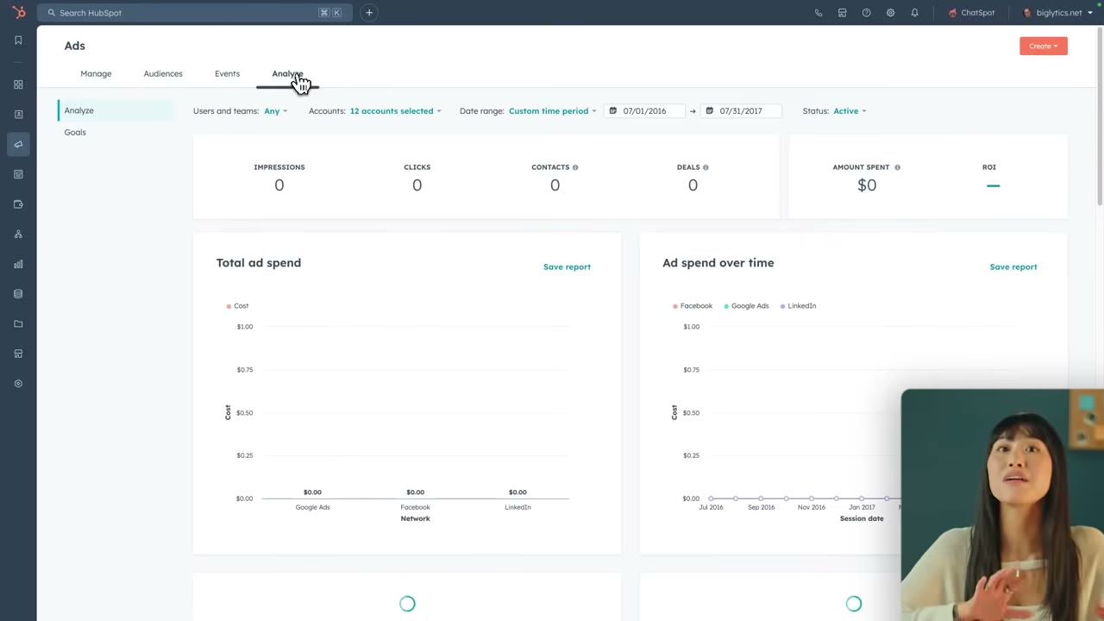Open the marketplace icon in top bar
Screen dimensions: 1104x621
[843, 13]
